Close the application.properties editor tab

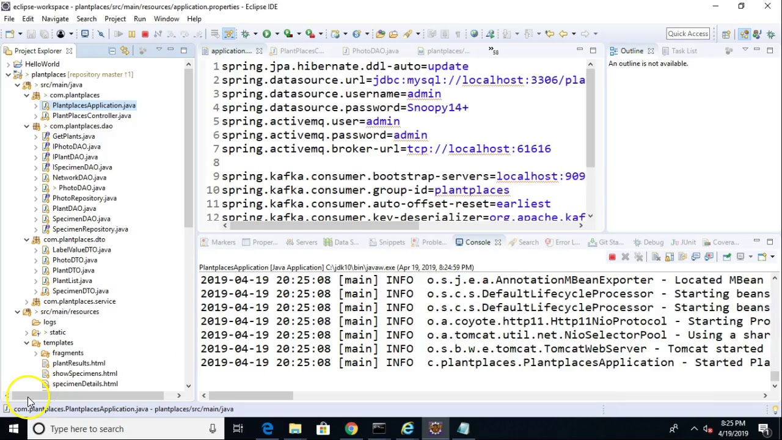pos(259,51)
